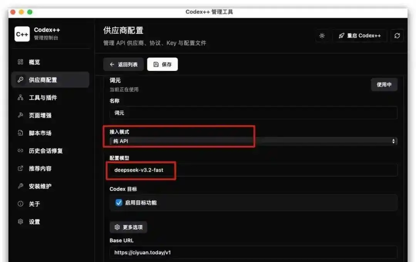Open 工具与插件 in the sidebar
Viewport: 416px width, 262px height.
point(50,97)
